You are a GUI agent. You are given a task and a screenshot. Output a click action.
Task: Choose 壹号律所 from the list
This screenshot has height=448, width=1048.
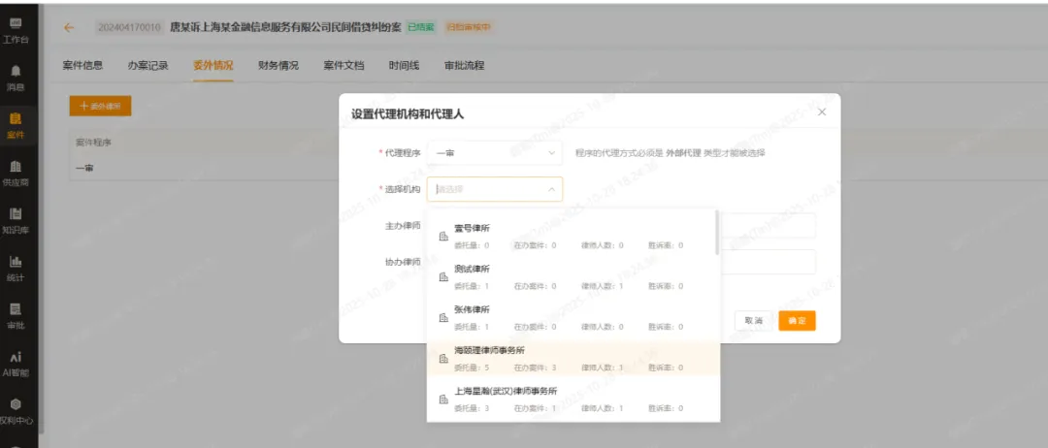coord(573,236)
